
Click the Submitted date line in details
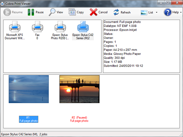coord(123,66)
